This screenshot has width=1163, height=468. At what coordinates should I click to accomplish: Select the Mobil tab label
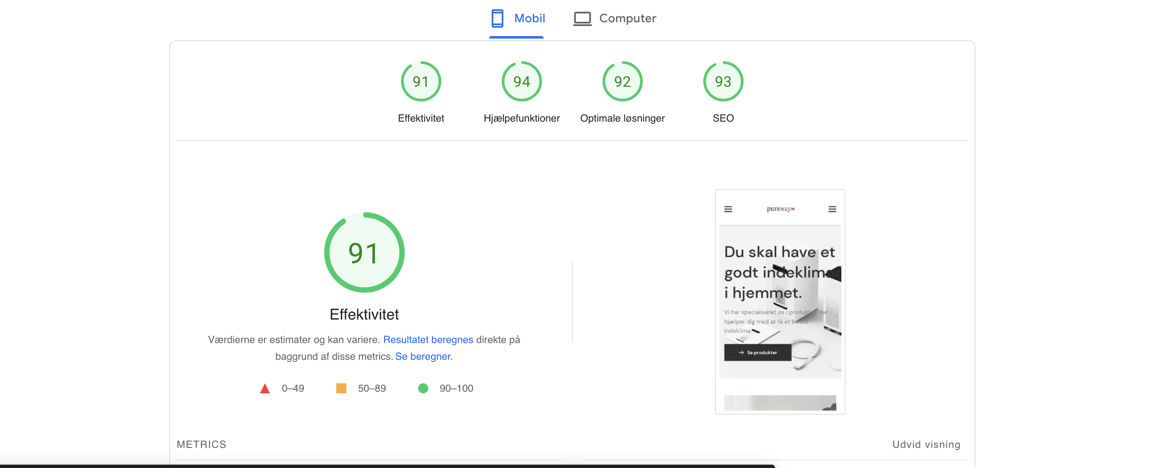click(529, 18)
